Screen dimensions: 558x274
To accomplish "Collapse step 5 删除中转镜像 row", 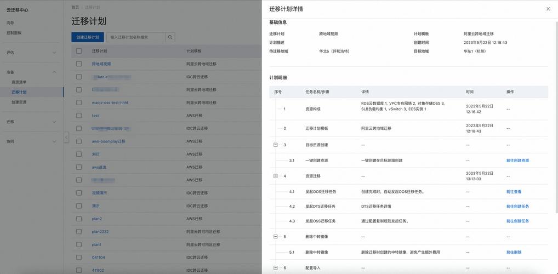I will [x=276, y=237].
